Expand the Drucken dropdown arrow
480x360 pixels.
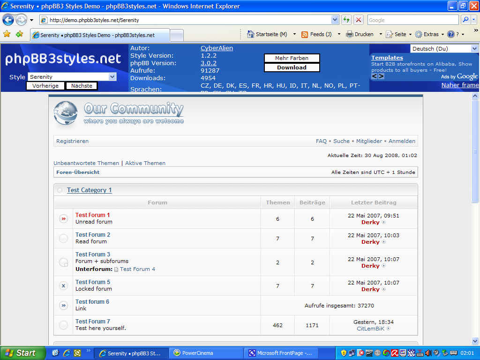381,34
